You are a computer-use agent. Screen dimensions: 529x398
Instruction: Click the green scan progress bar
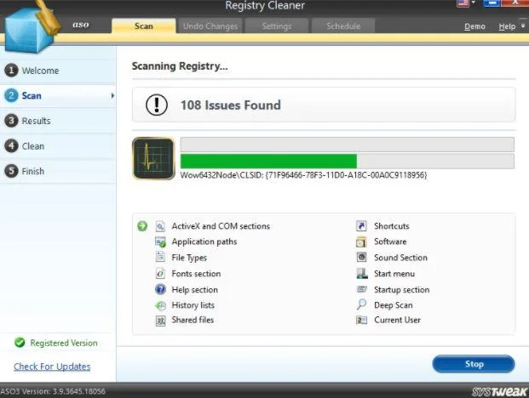[x=268, y=162]
